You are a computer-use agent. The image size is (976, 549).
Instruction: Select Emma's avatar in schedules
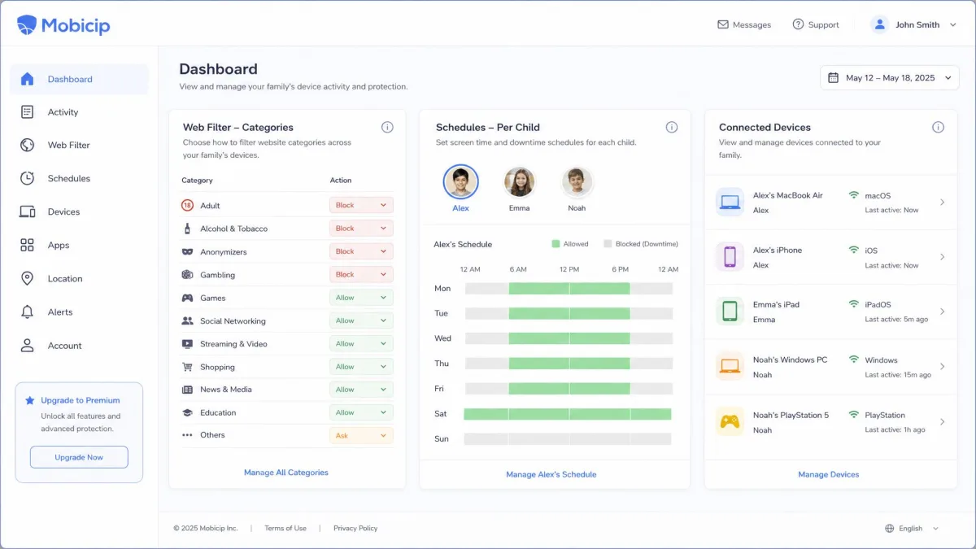[x=519, y=182]
